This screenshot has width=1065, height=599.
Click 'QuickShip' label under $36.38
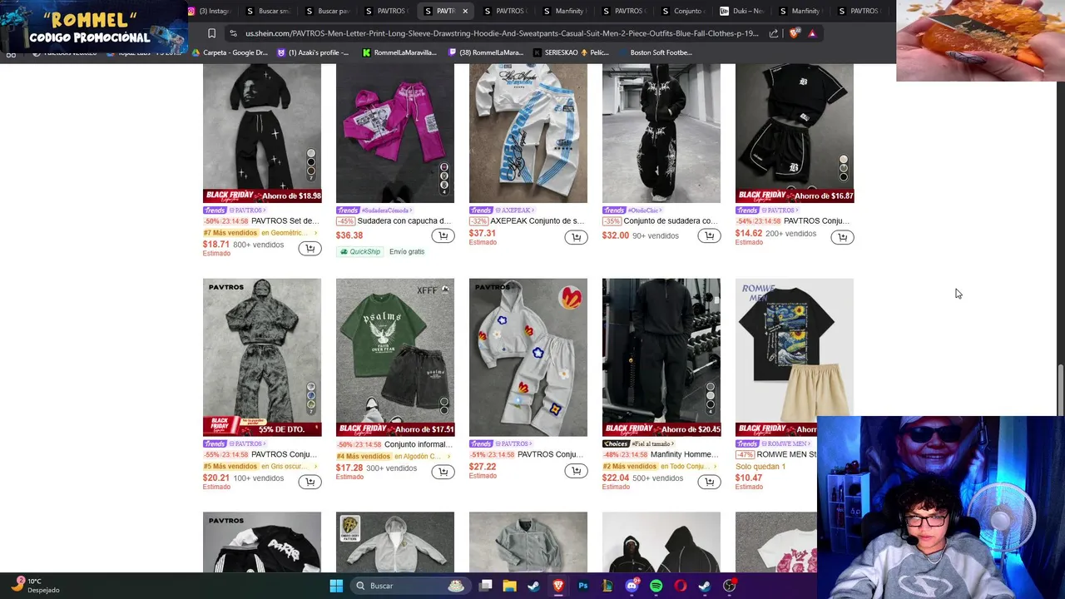click(361, 251)
